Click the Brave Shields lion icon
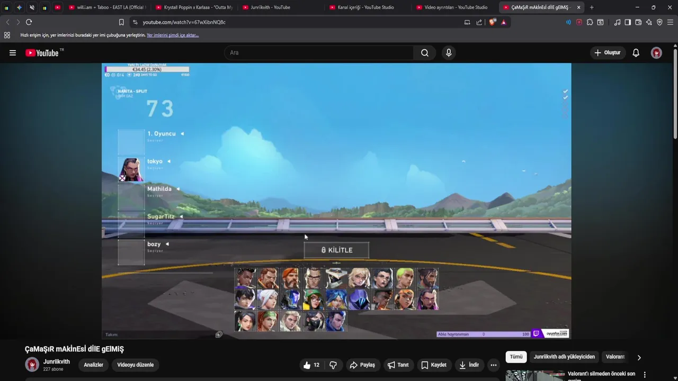This screenshot has width=678, height=381. click(492, 22)
